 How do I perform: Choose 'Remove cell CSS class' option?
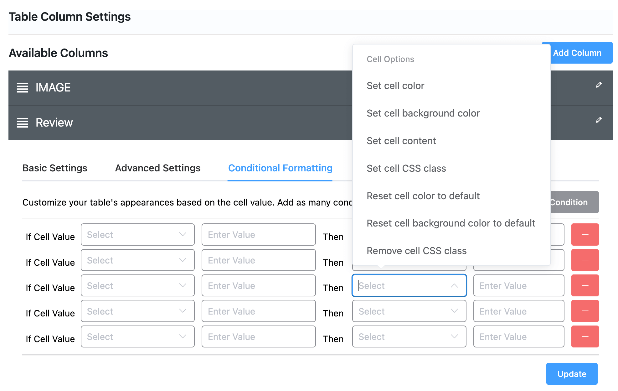click(x=416, y=251)
